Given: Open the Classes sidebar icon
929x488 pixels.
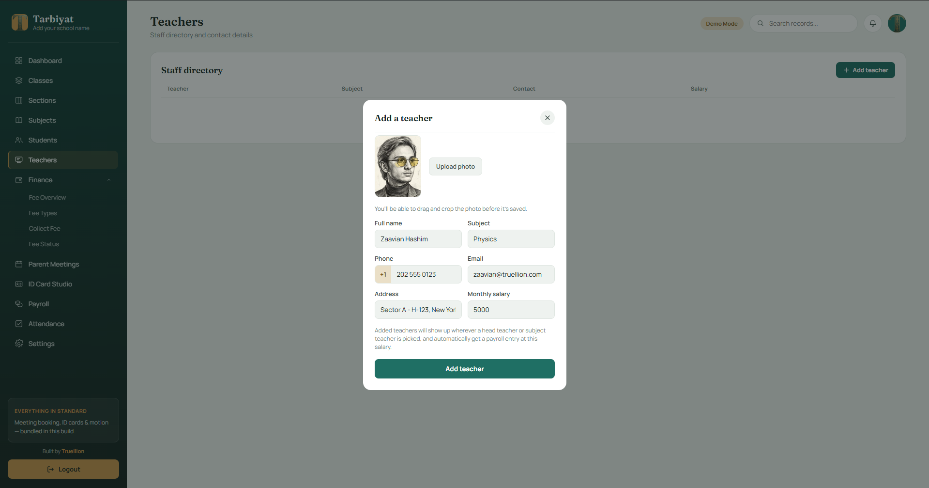Looking at the screenshot, I should [x=19, y=80].
